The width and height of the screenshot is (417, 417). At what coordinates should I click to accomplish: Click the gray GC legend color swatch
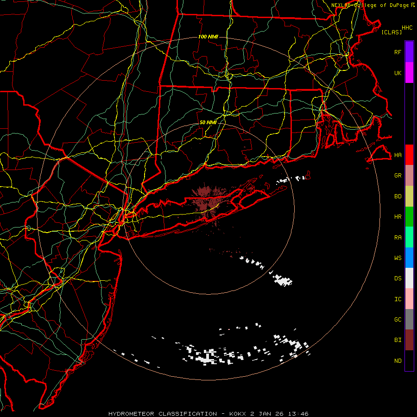pos(409,319)
